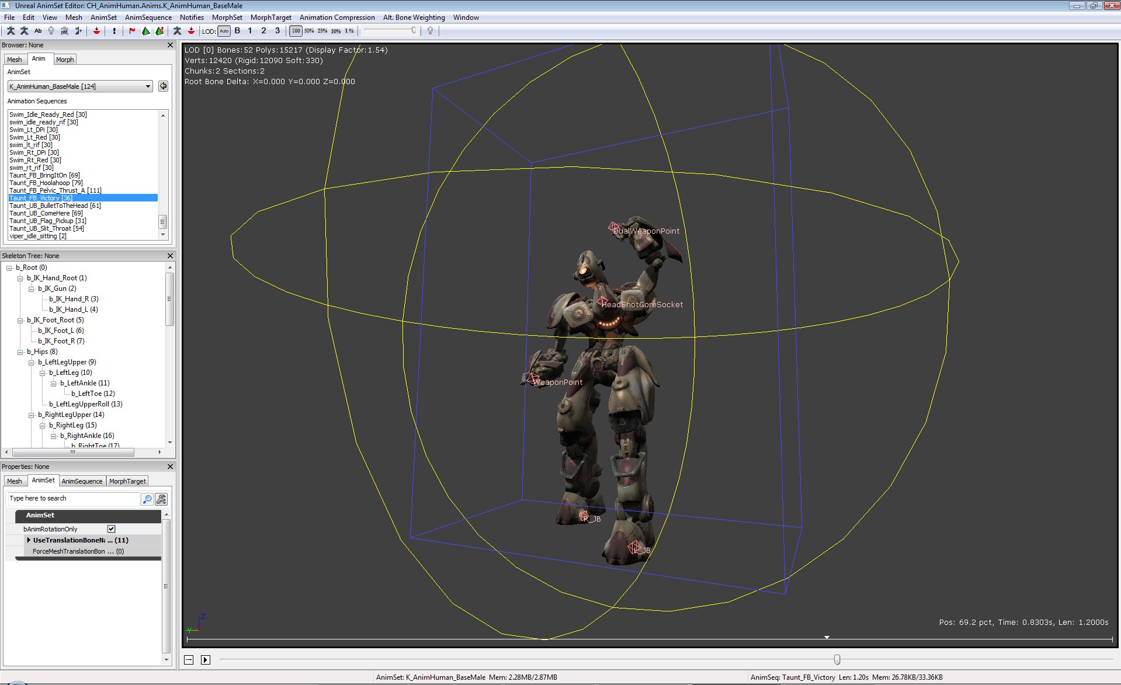Force LOD level 2

pyautogui.click(x=263, y=31)
